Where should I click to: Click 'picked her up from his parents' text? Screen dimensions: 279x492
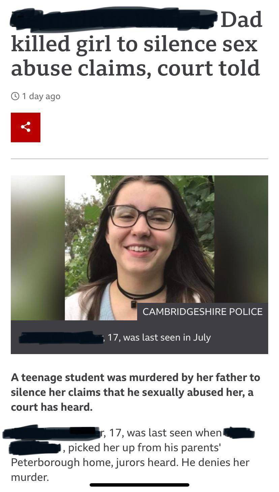point(145,447)
